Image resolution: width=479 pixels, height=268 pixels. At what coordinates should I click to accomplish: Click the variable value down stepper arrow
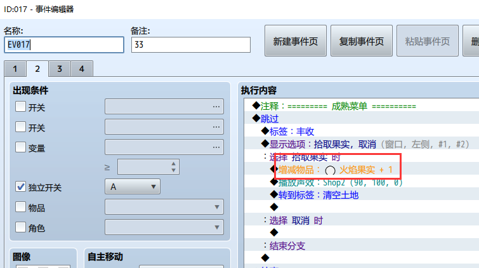click(173, 170)
